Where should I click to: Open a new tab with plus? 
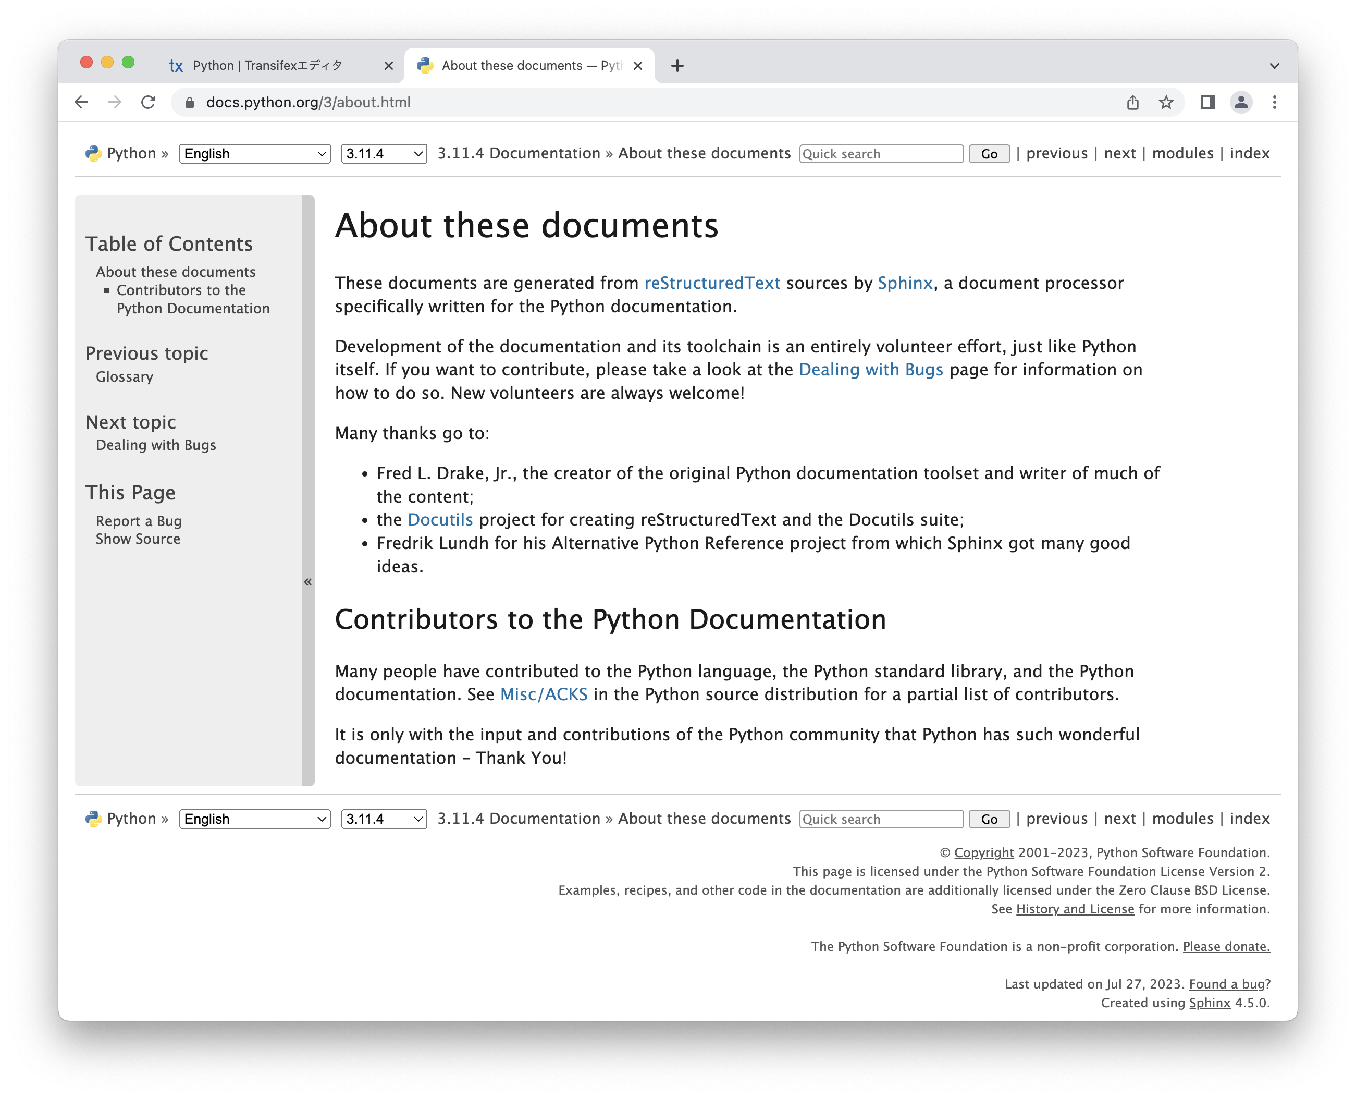677,66
